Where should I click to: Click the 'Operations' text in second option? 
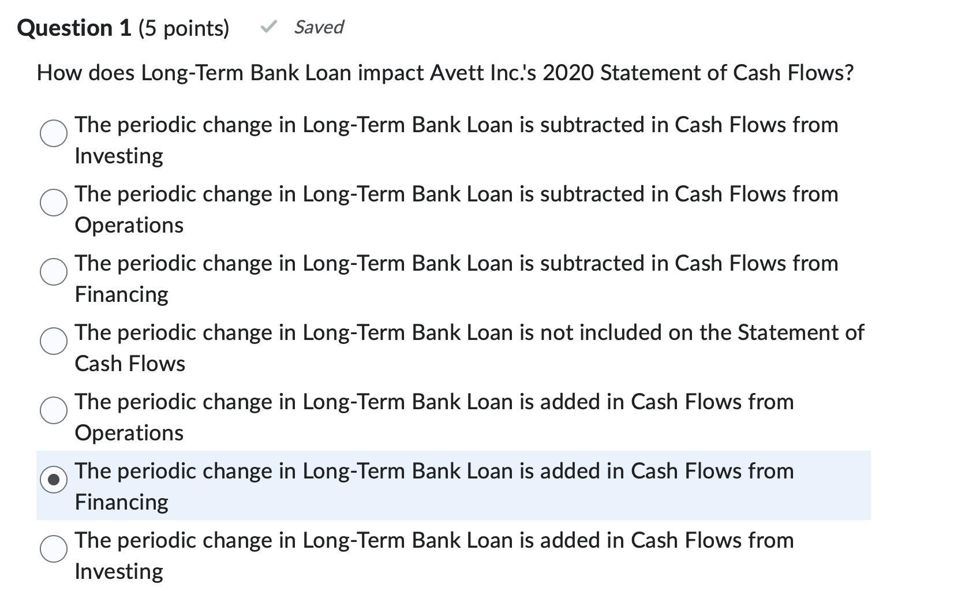128,225
